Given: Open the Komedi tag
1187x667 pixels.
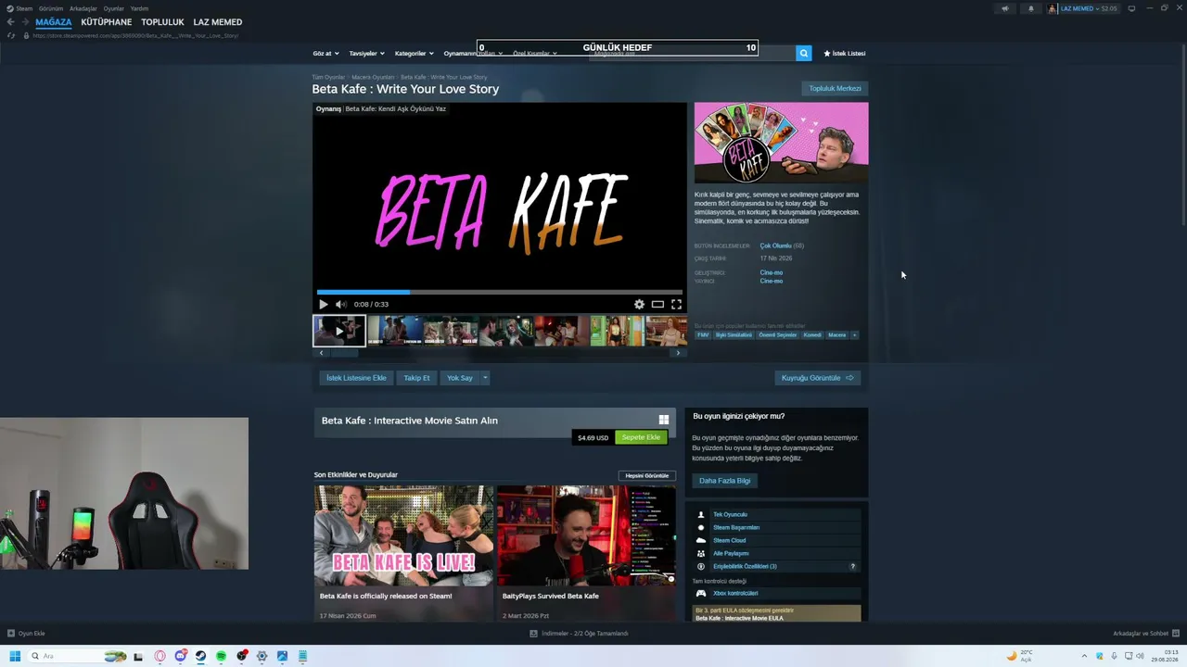Looking at the screenshot, I should point(812,335).
